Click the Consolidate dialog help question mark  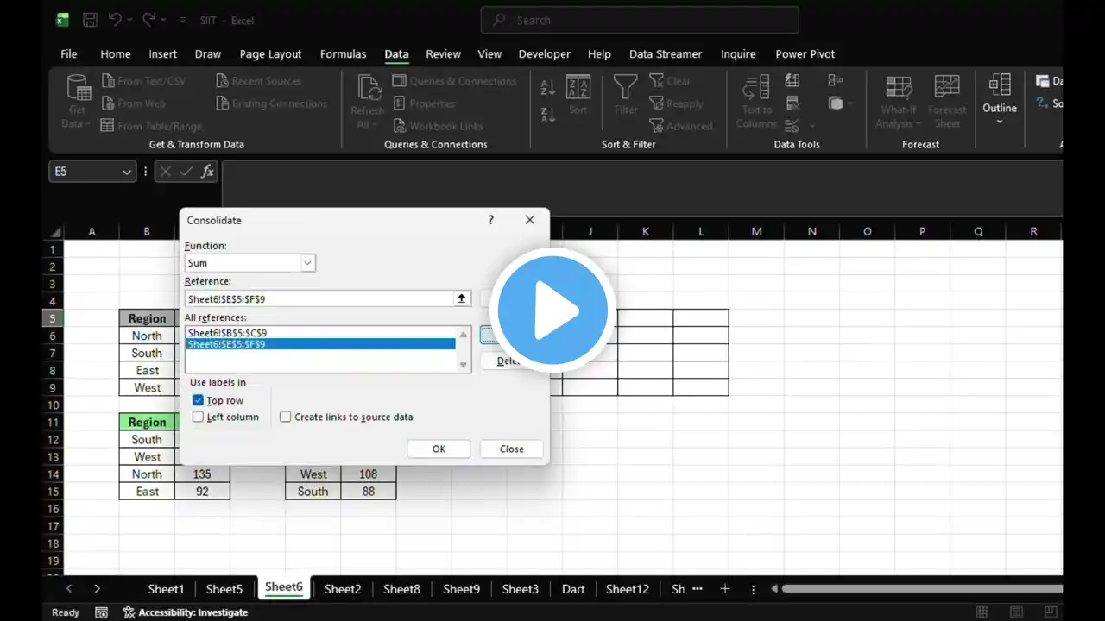click(x=491, y=220)
